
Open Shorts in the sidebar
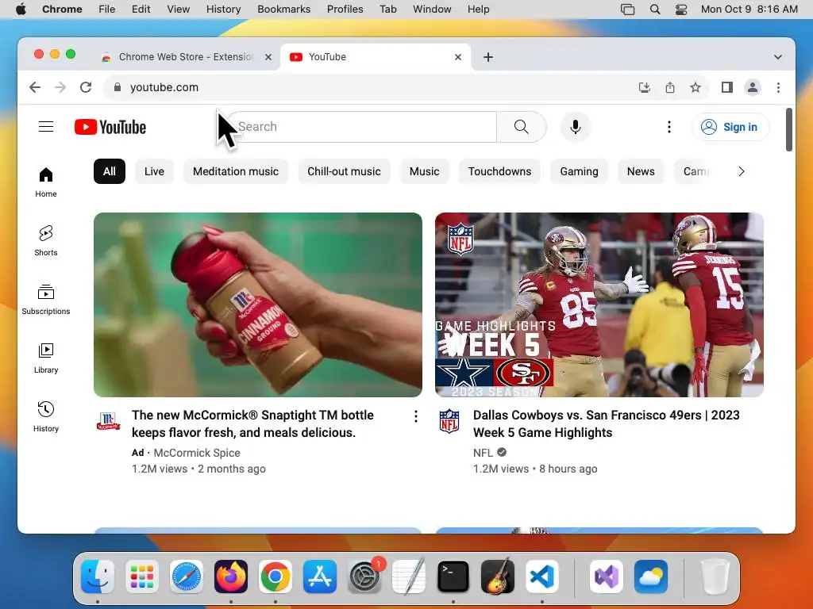click(46, 241)
